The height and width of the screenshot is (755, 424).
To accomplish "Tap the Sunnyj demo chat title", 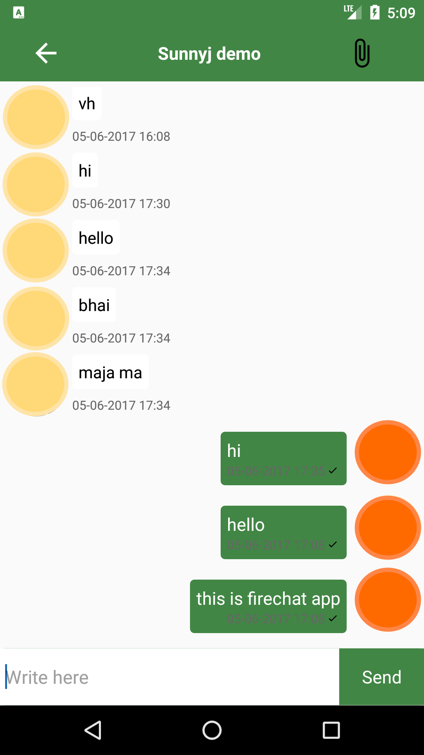I will click(209, 54).
